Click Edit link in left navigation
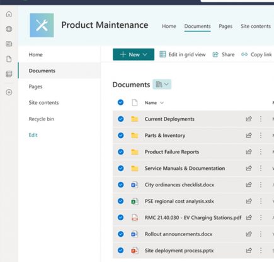This screenshot has width=274, height=262. pyautogui.click(x=33, y=135)
